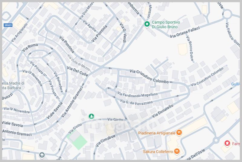Viewport: 242px width, 162px height.
Task: Click the Campo Sportivo green location pin
Action: (x=147, y=24)
